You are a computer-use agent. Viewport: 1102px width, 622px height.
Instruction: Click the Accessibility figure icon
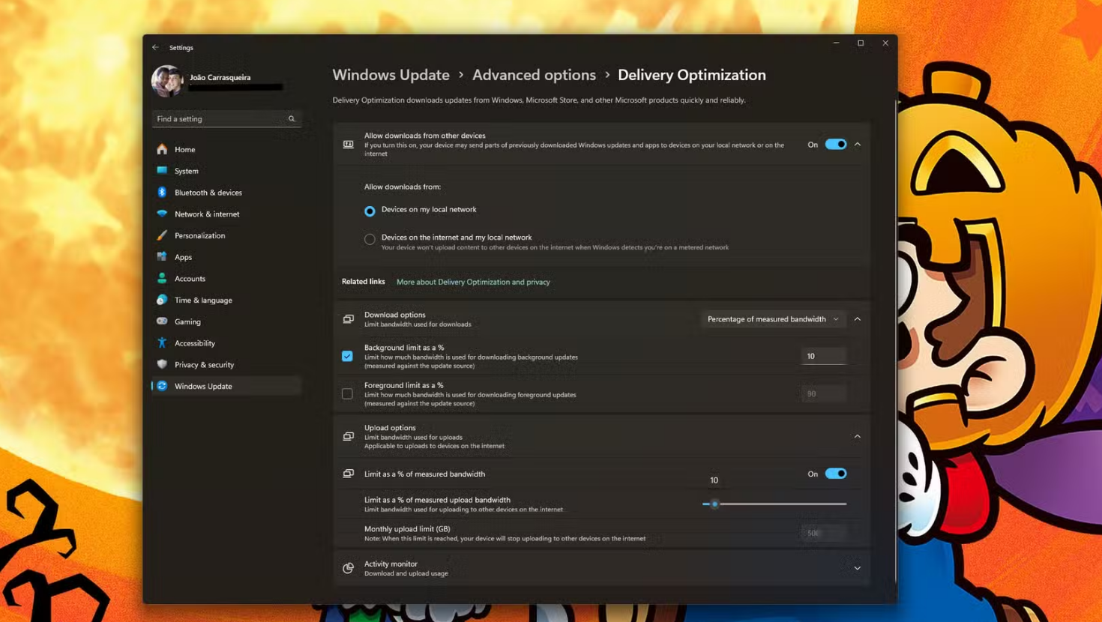tap(162, 342)
